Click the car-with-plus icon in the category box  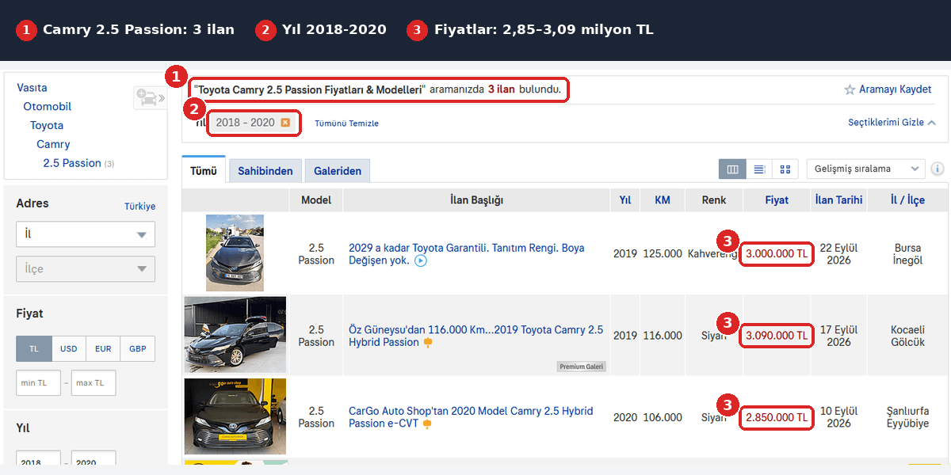(147, 97)
